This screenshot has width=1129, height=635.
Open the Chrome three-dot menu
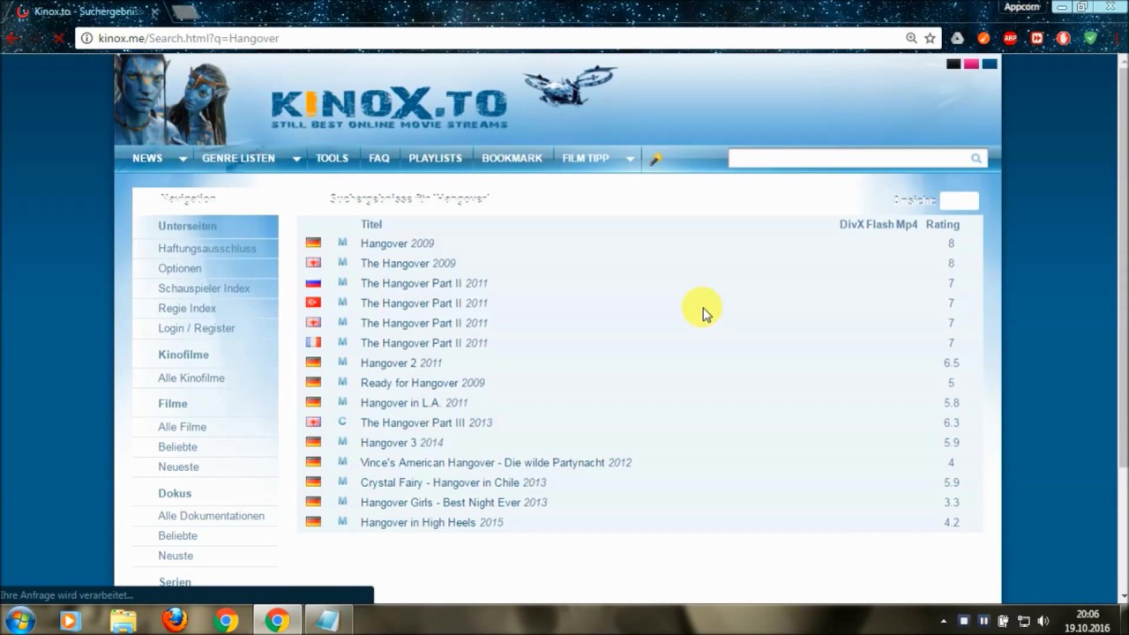[1115, 39]
